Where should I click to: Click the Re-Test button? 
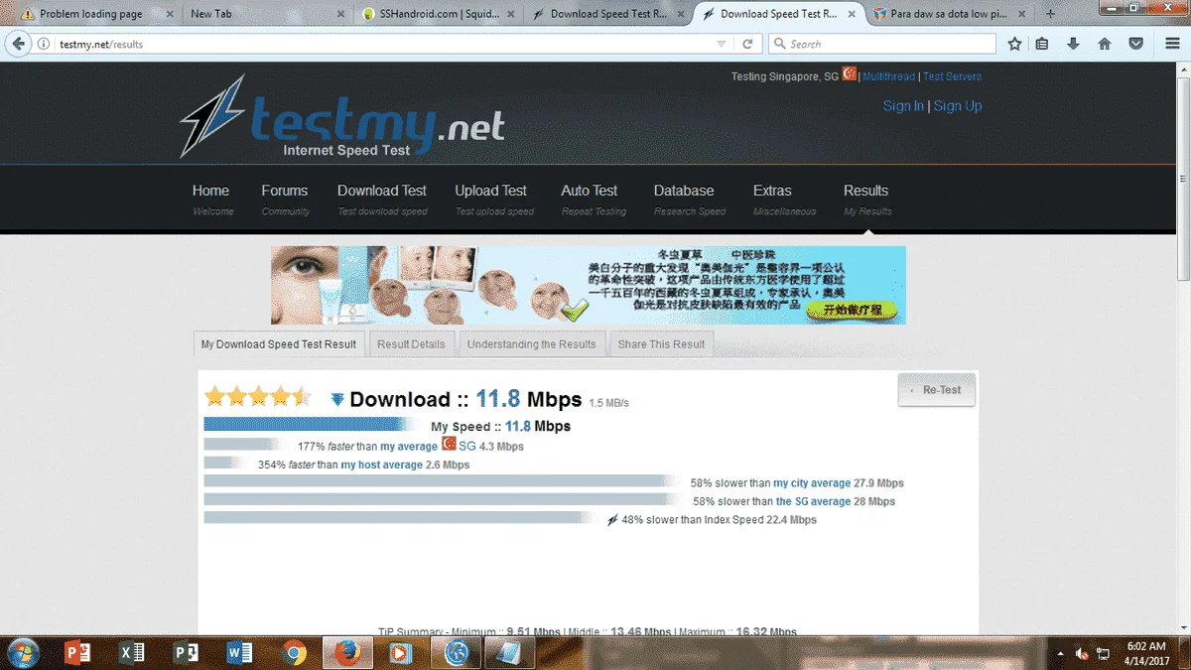[936, 390]
